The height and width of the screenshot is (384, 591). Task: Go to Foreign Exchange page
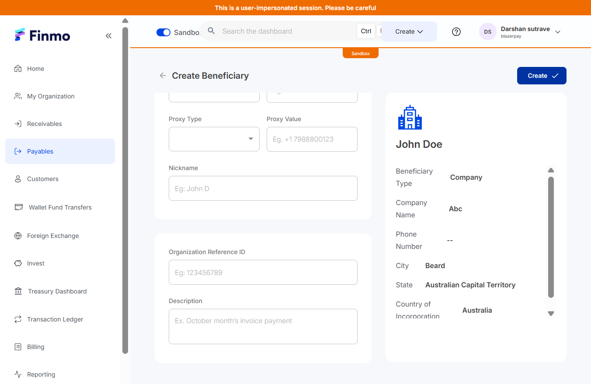tap(60, 236)
